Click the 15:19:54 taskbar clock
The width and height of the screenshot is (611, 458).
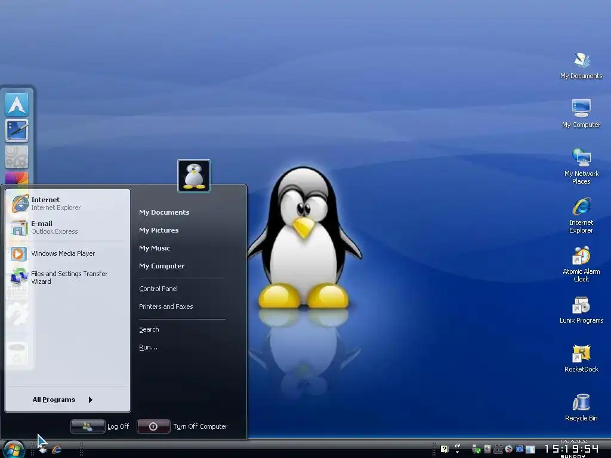(571, 448)
